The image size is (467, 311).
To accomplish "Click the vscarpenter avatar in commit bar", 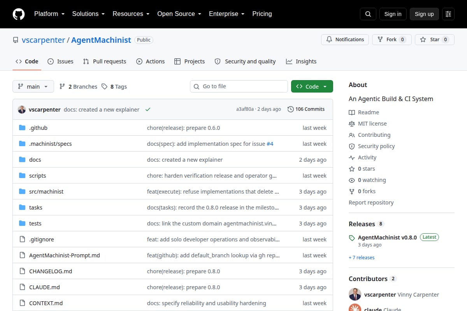I will click(22, 110).
